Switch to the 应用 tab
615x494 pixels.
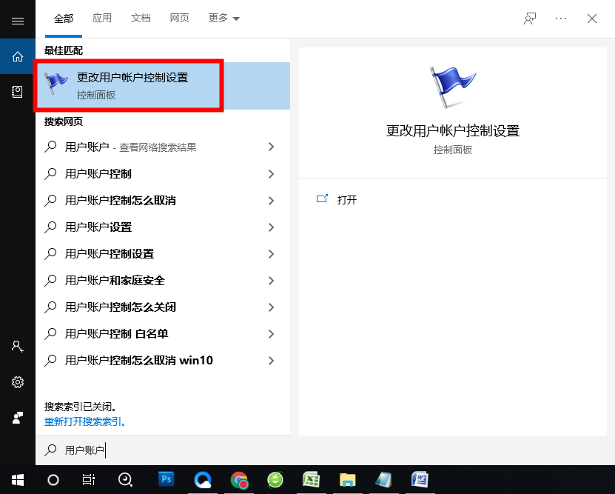click(x=102, y=18)
